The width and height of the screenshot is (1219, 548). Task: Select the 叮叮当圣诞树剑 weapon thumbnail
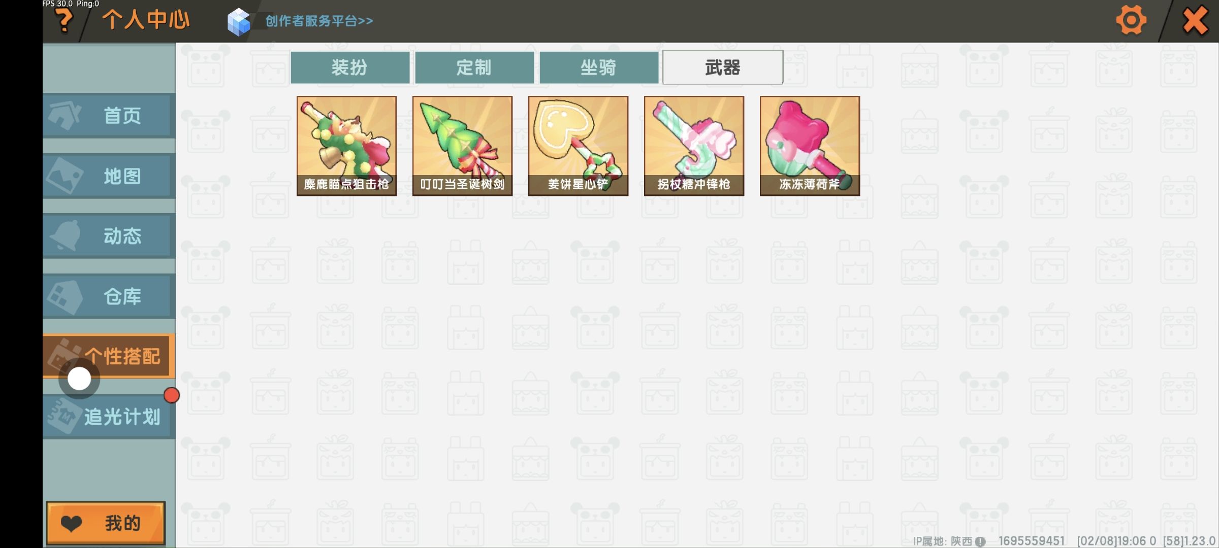[462, 146]
